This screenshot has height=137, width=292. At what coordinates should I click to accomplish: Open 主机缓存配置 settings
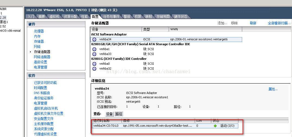pos(44,124)
